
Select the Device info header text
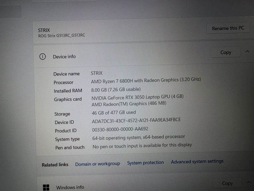[x=64, y=56]
